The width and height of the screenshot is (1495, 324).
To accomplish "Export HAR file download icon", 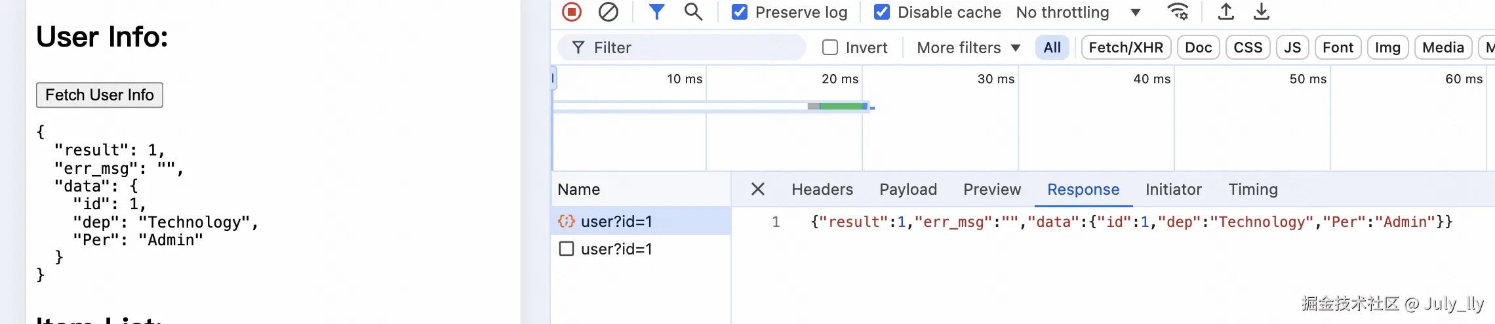I will [x=1262, y=12].
